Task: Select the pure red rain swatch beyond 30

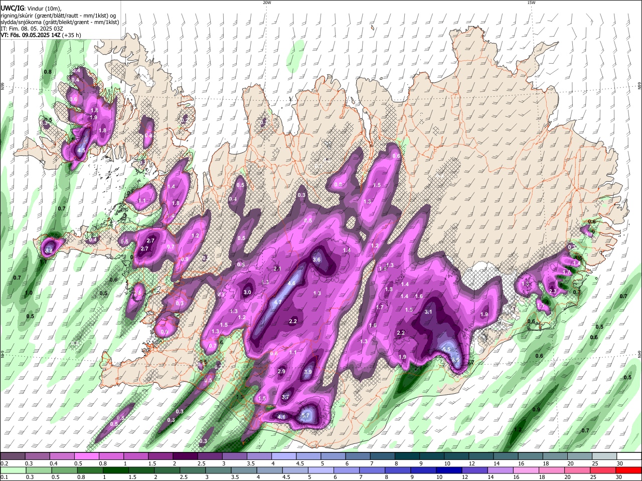Action: (x=628, y=470)
